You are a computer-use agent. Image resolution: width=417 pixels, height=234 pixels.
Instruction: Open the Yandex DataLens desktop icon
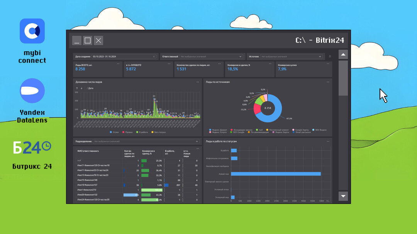32,91
